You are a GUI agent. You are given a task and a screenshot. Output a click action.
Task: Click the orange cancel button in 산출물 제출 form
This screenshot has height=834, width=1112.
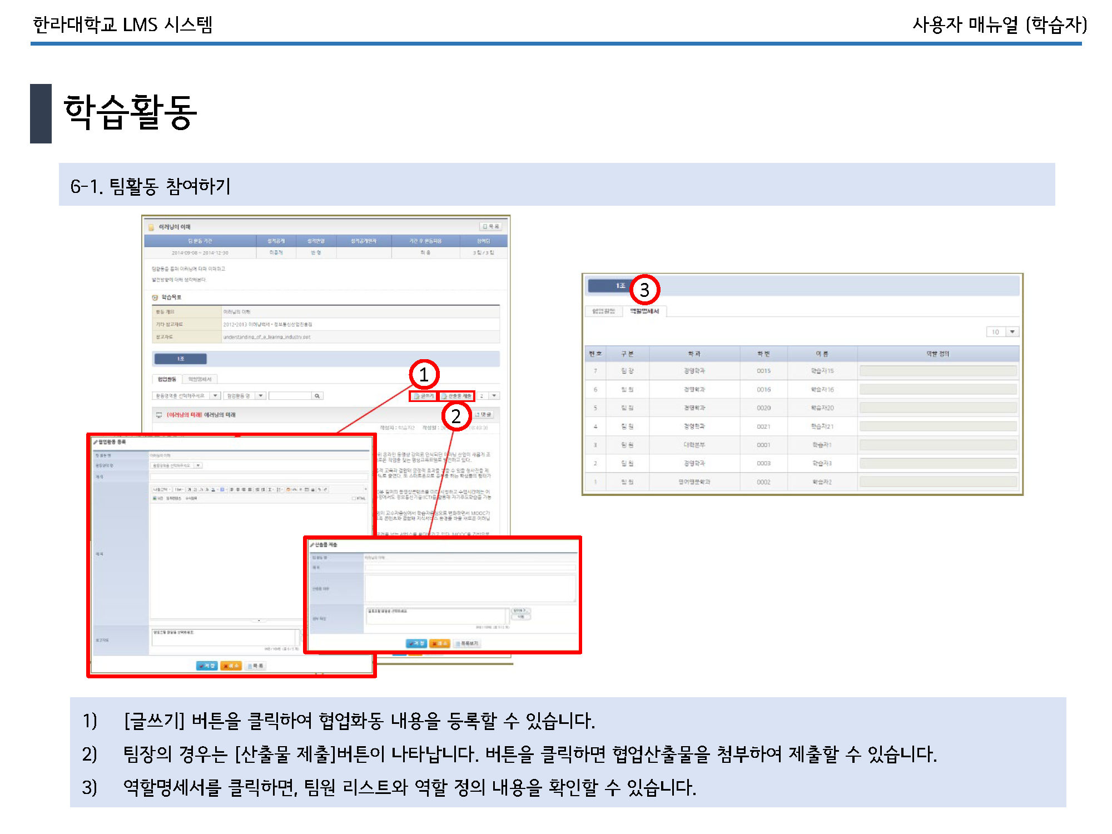(439, 643)
